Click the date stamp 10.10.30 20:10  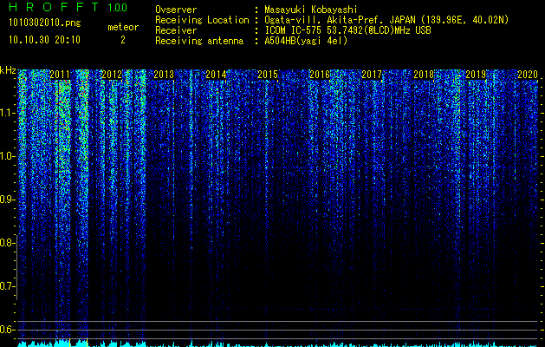click(44, 40)
